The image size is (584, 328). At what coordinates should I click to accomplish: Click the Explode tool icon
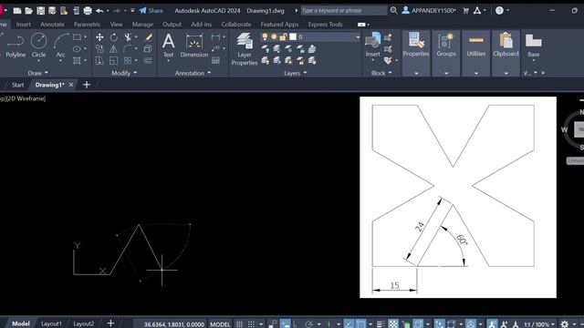(x=148, y=48)
